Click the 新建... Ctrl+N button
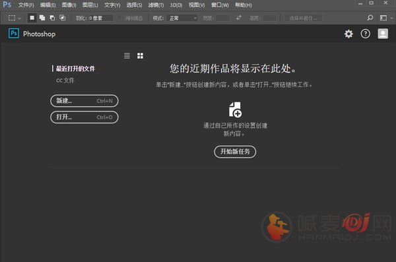 [x=84, y=101]
